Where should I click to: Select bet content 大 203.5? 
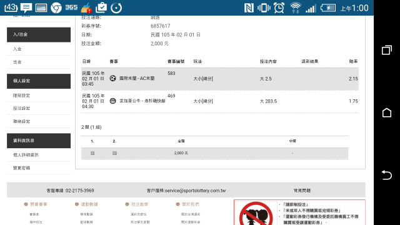tap(268, 101)
